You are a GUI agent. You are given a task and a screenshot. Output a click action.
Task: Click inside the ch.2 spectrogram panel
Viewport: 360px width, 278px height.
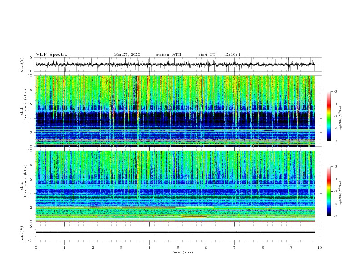pyautogui.click(x=175, y=186)
